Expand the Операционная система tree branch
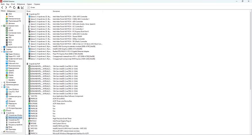Screen dimensions: 252x135 2,47
